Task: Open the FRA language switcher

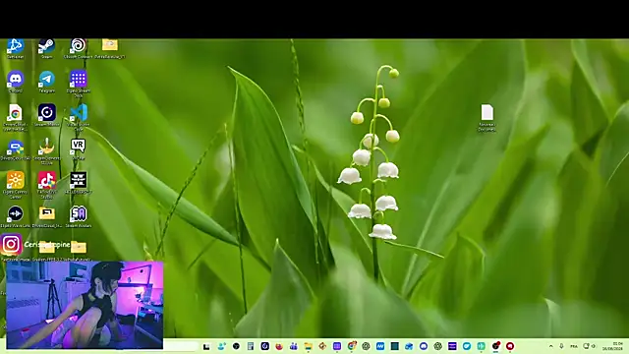Action: point(574,346)
